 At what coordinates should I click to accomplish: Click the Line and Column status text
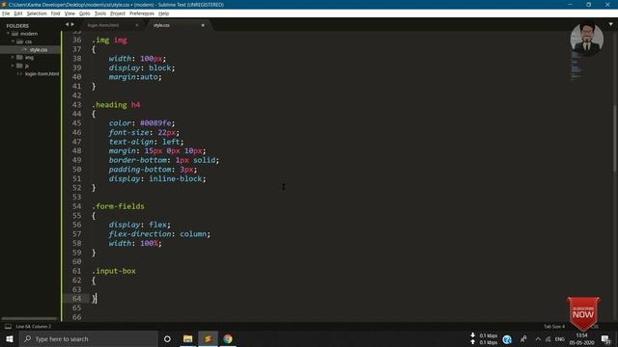click(x=34, y=327)
